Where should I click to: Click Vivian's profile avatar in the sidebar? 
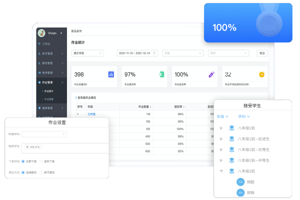point(42,33)
